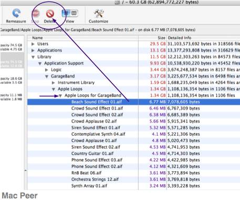This screenshot has height=200, width=240.
Task: Select Siren Sound Effect 01.aif
Action: pyautogui.click(x=133, y=128)
